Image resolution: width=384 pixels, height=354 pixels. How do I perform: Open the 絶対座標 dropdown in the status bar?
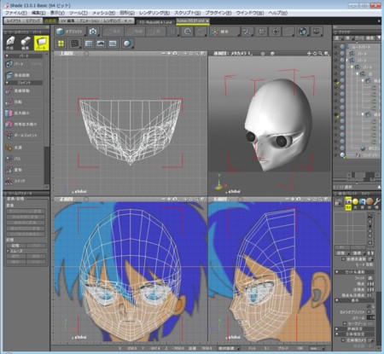[229, 348]
